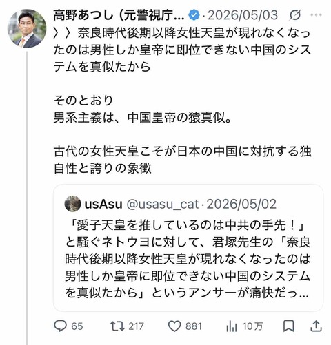Screen dimensions: 331x345
Task: Bookmark this post
Action: (x=288, y=326)
